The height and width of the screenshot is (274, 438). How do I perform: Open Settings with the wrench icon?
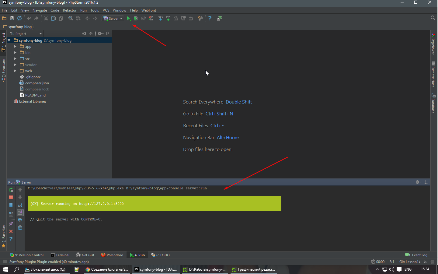click(200, 18)
